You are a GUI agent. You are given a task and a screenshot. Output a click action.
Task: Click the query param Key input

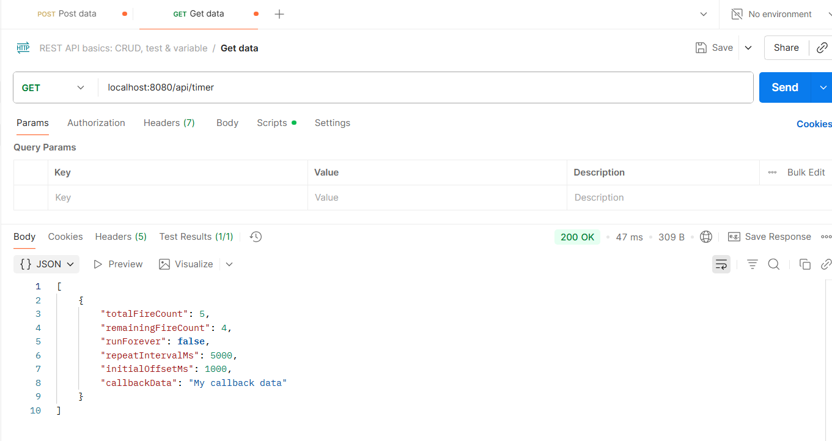point(178,198)
